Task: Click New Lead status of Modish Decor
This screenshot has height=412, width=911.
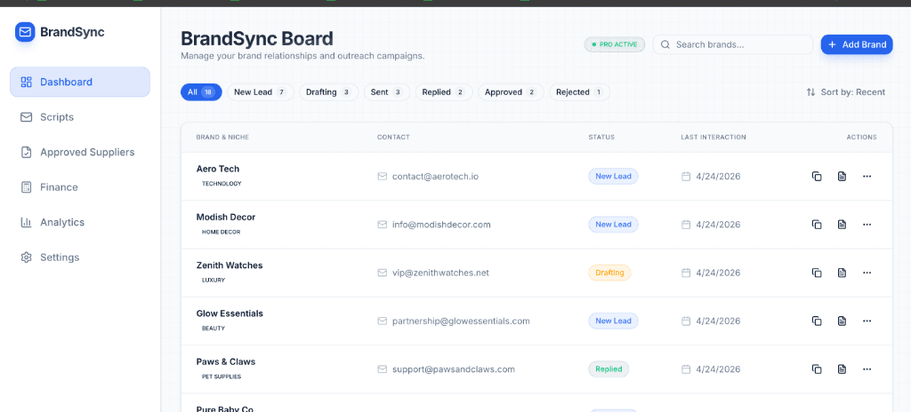Action: pyautogui.click(x=613, y=225)
